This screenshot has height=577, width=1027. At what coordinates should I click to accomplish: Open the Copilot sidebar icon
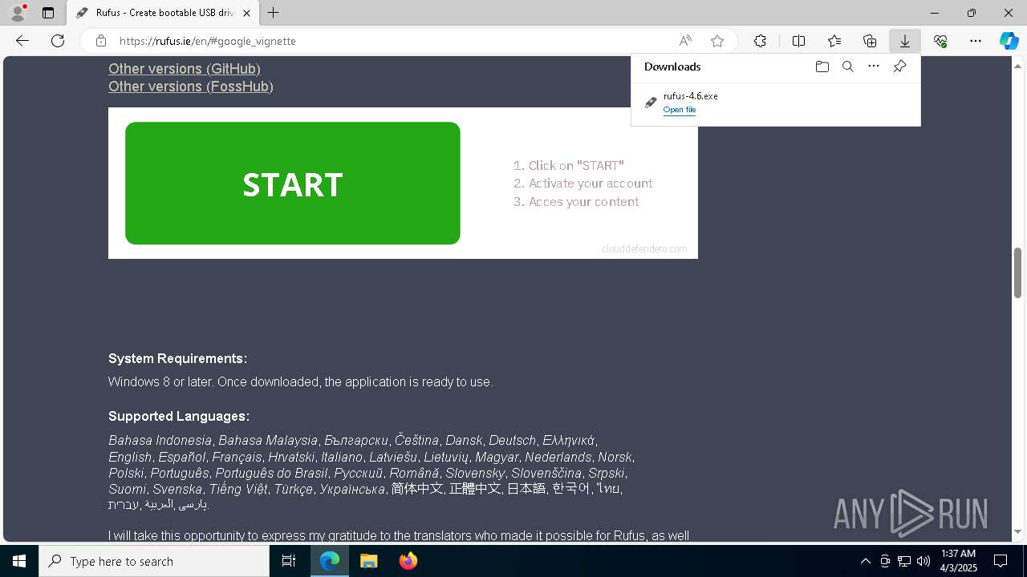pos(1009,41)
